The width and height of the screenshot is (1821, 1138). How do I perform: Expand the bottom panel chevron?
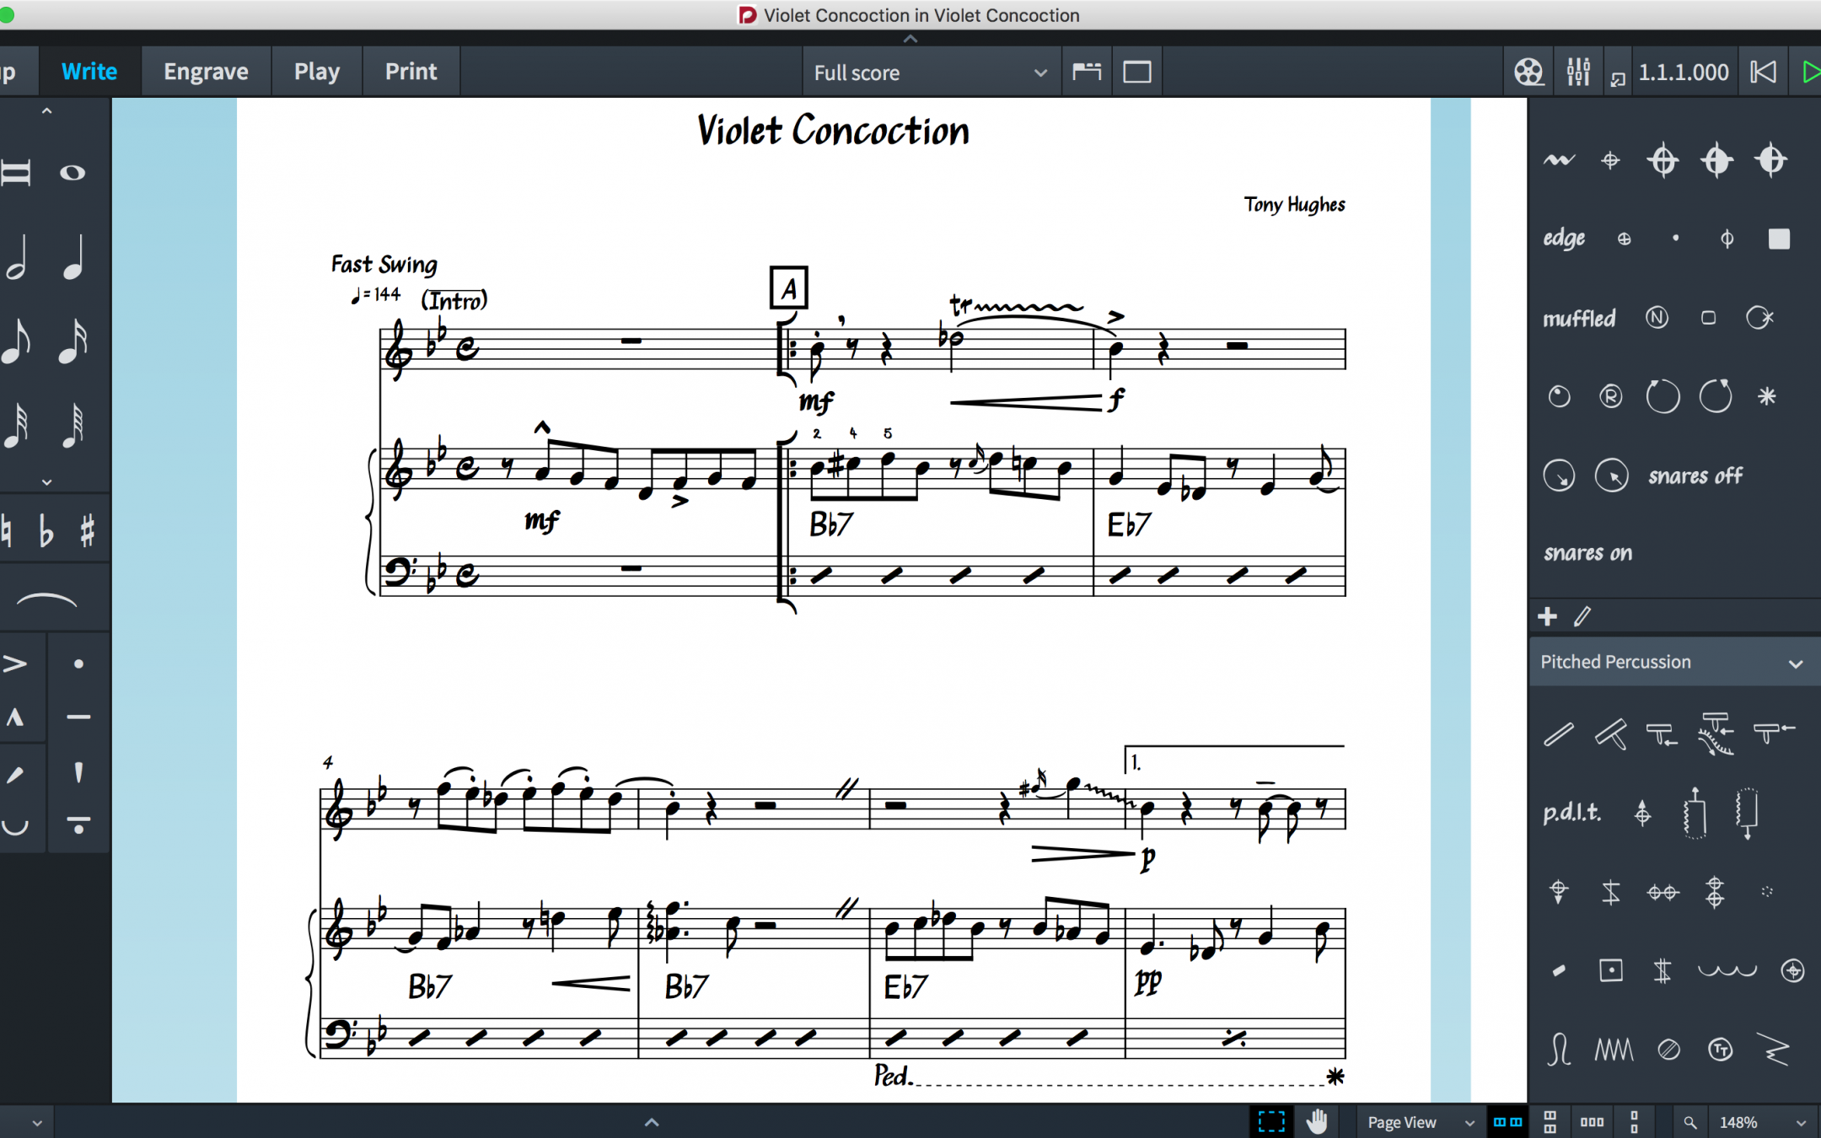click(x=652, y=1122)
